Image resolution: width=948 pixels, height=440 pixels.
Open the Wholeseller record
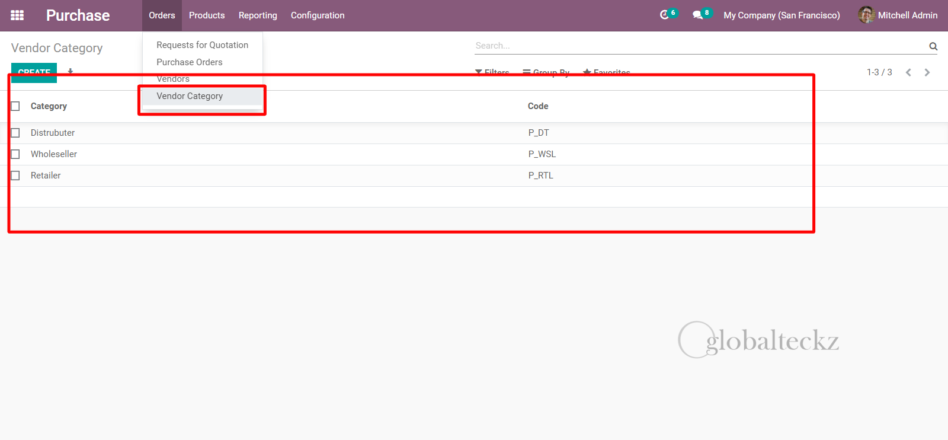pos(54,154)
